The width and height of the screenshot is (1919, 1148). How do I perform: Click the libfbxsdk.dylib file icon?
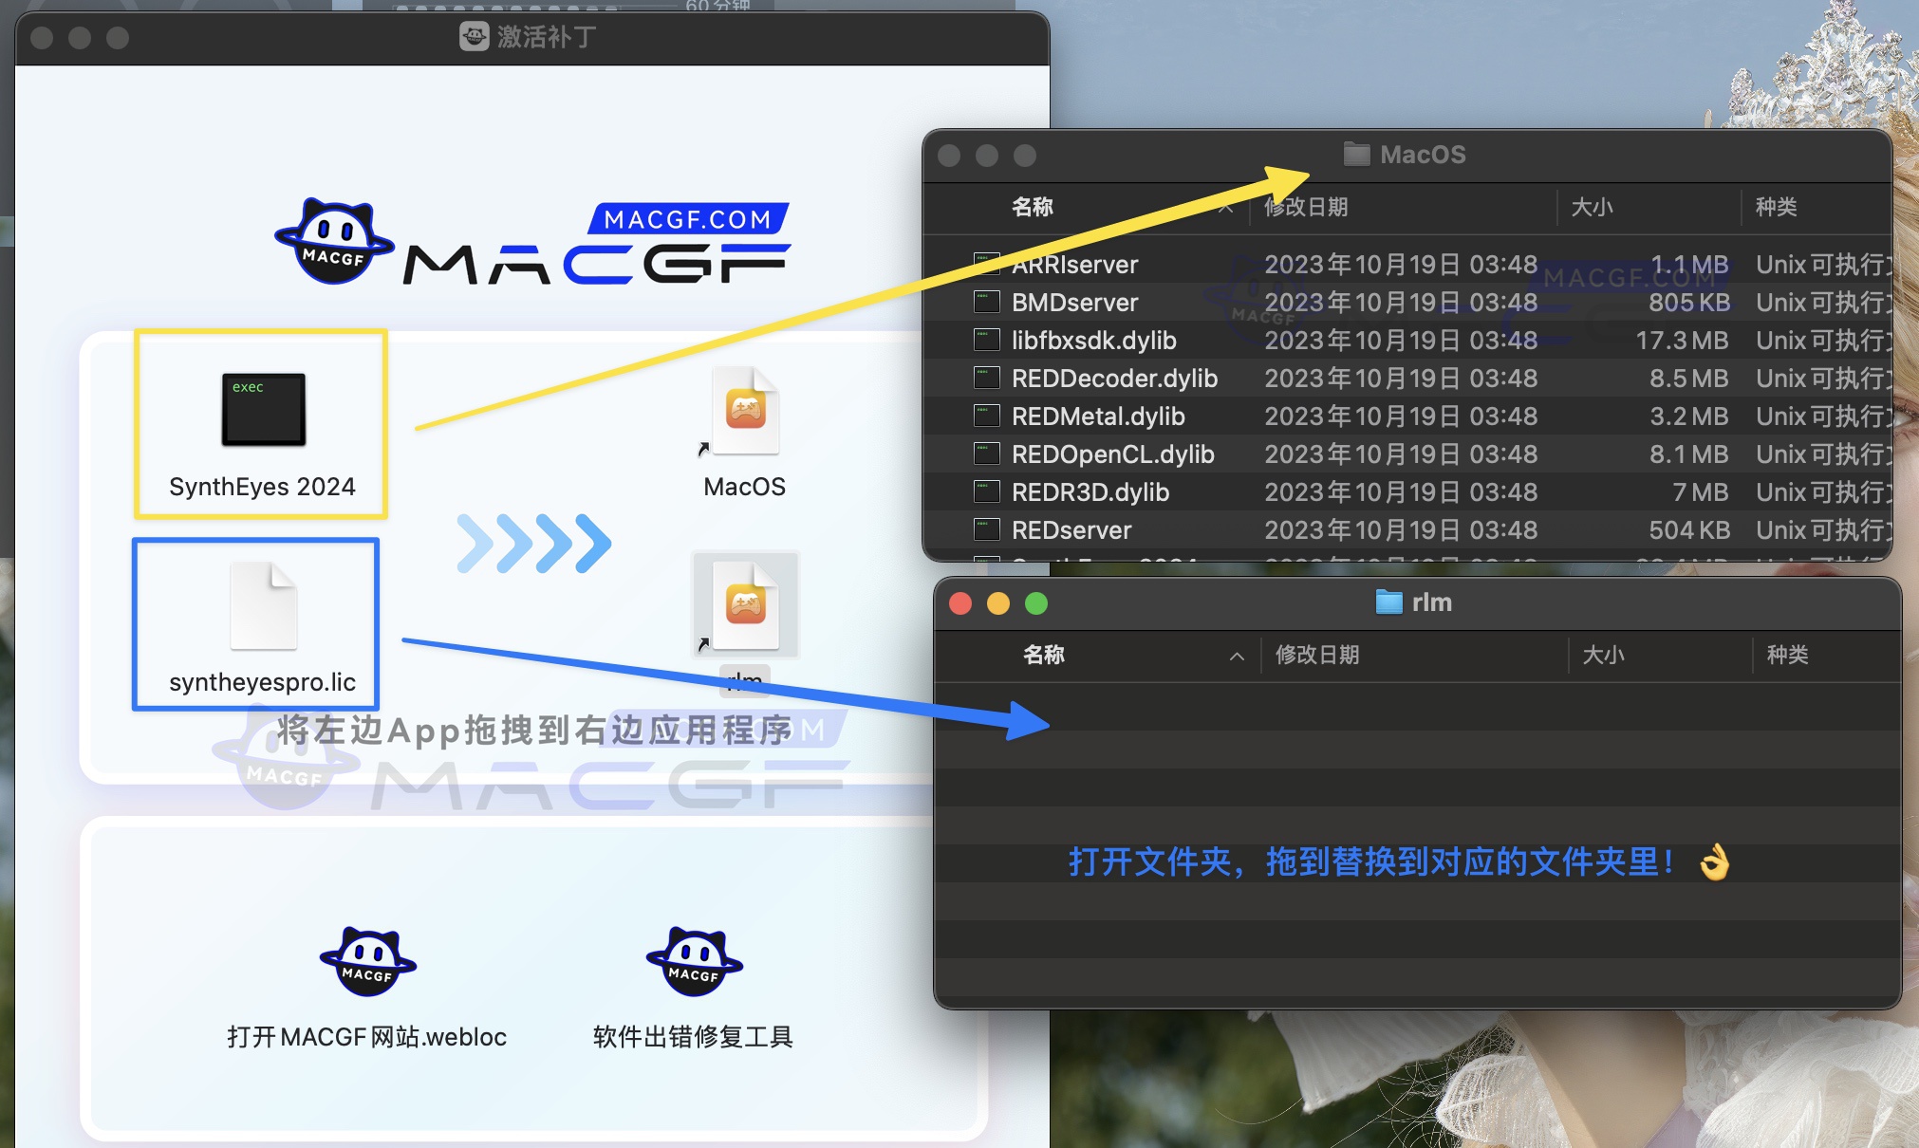pyautogui.click(x=988, y=341)
